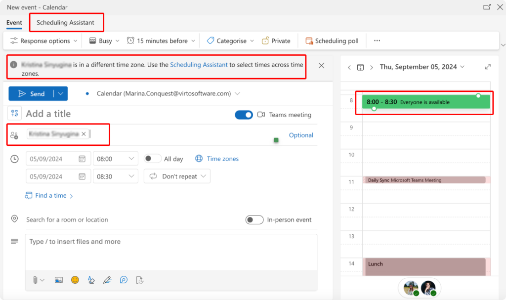Viewport: 506px width, 300px height.
Task: Expand the calendar side pane
Action: pos(488,67)
